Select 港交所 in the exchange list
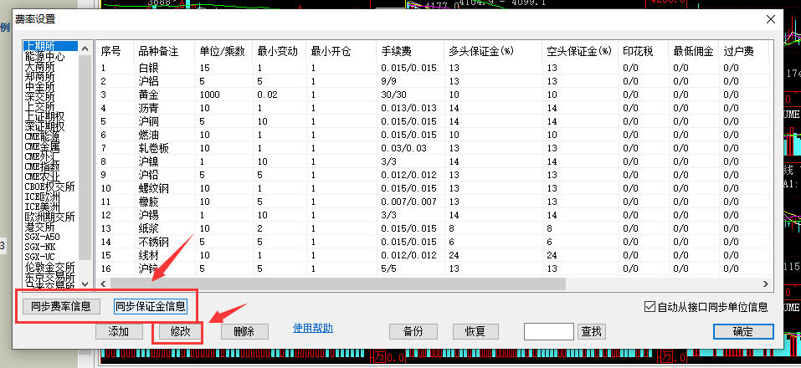This screenshot has height=368, width=801. pyautogui.click(x=50, y=226)
